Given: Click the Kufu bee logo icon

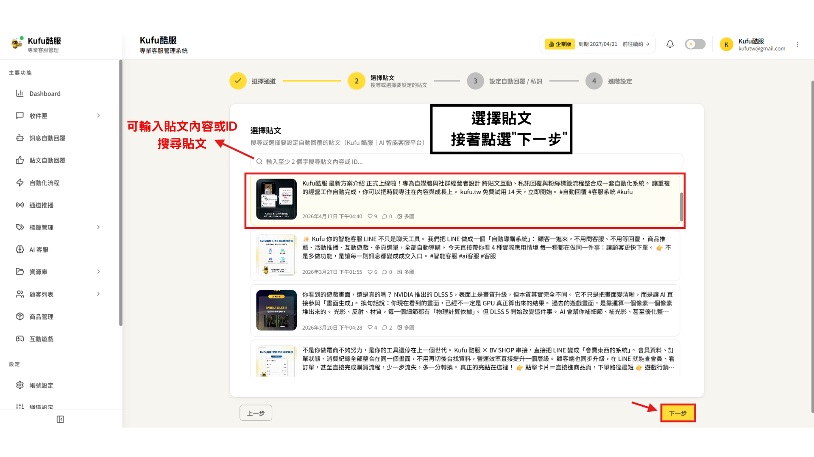Looking at the screenshot, I should 17,43.
